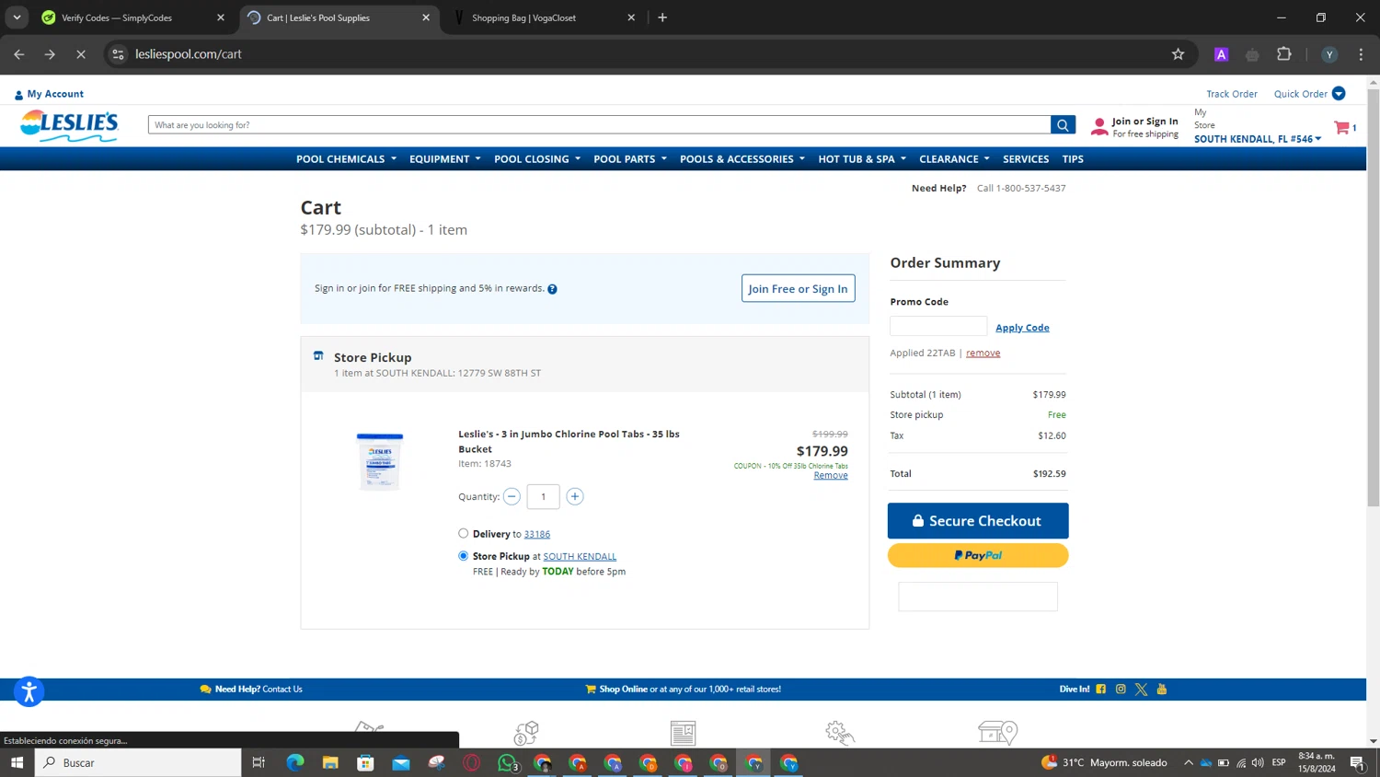Expand Clearance menu

tap(955, 159)
